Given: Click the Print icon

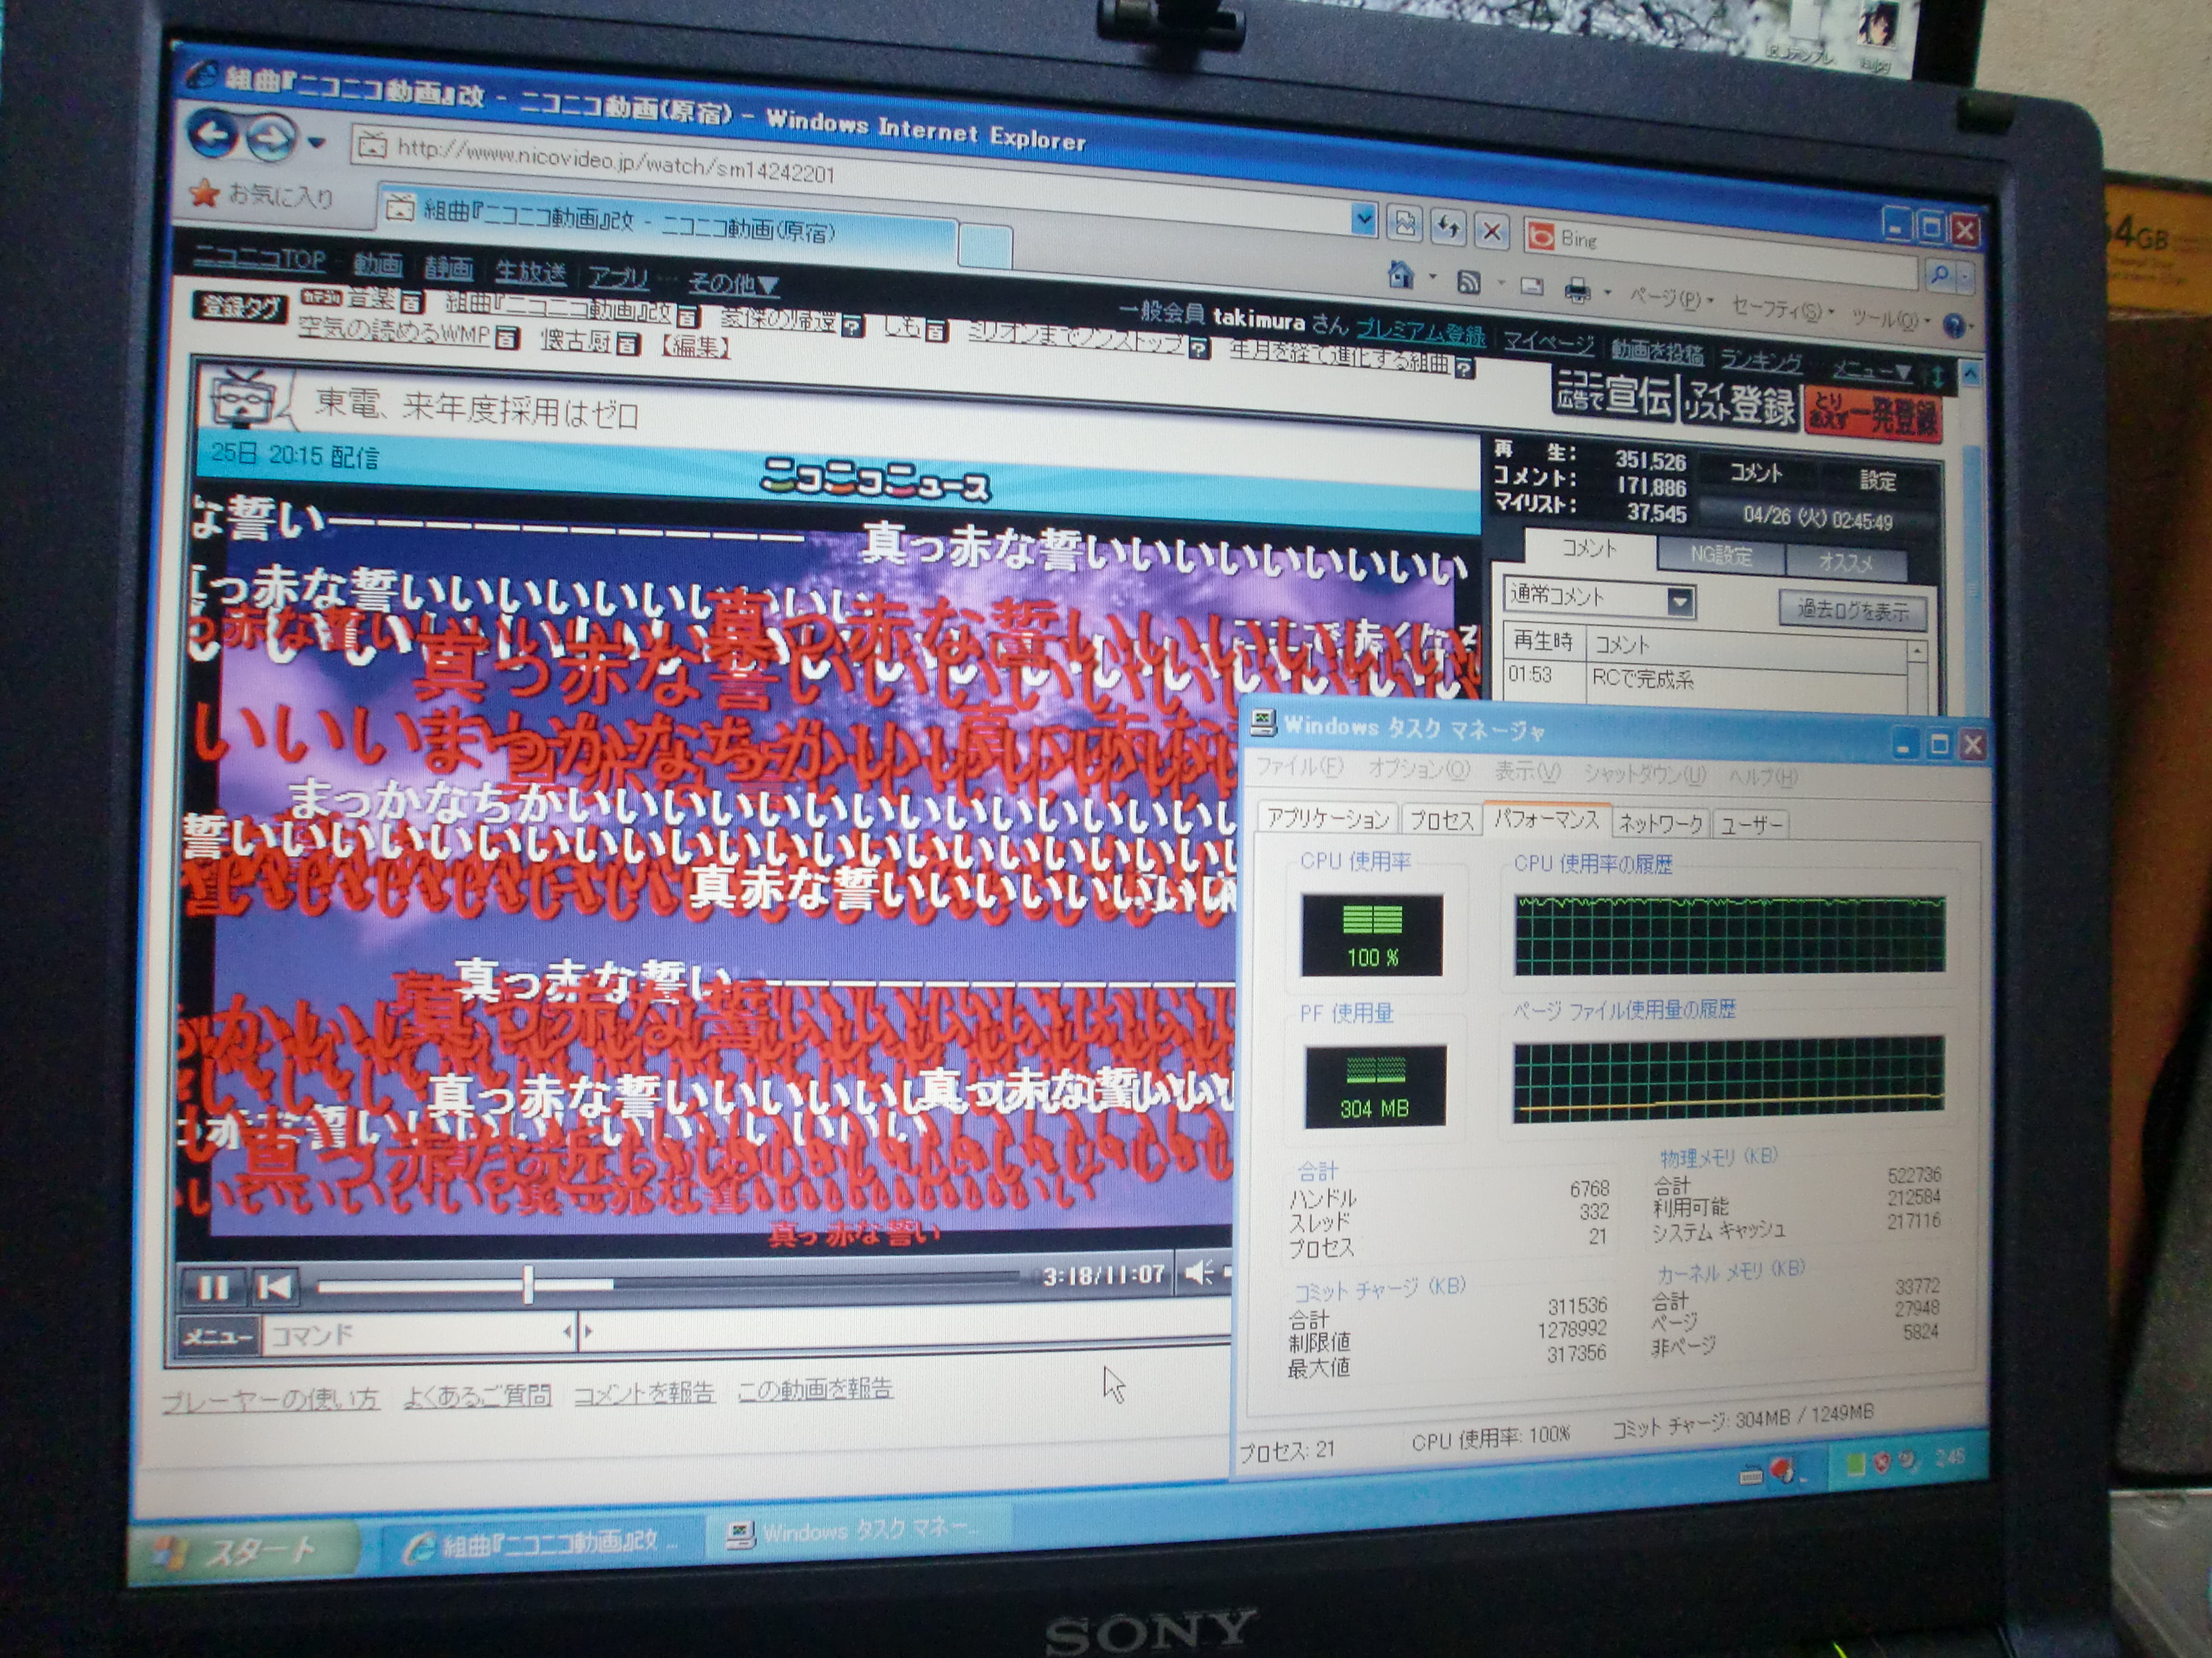Looking at the screenshot, I should click(x=1577, y=291).
